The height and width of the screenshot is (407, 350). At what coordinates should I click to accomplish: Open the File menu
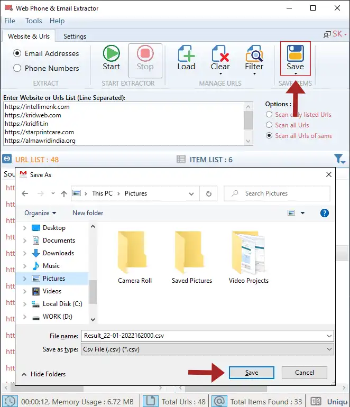point(10,21)
